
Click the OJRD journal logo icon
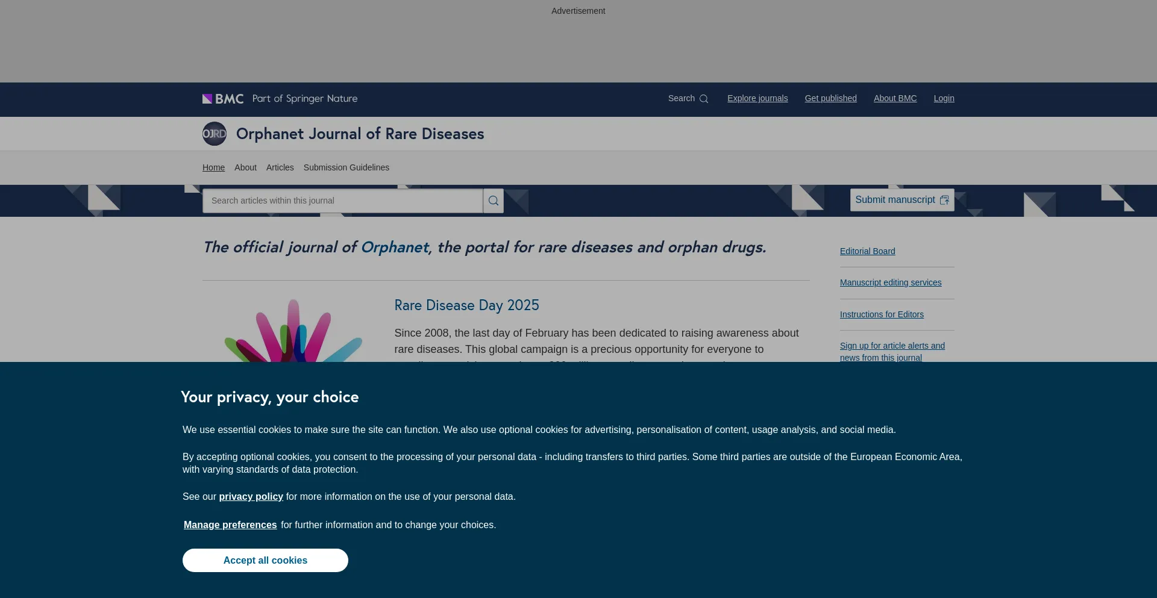(x=215, y=134)
